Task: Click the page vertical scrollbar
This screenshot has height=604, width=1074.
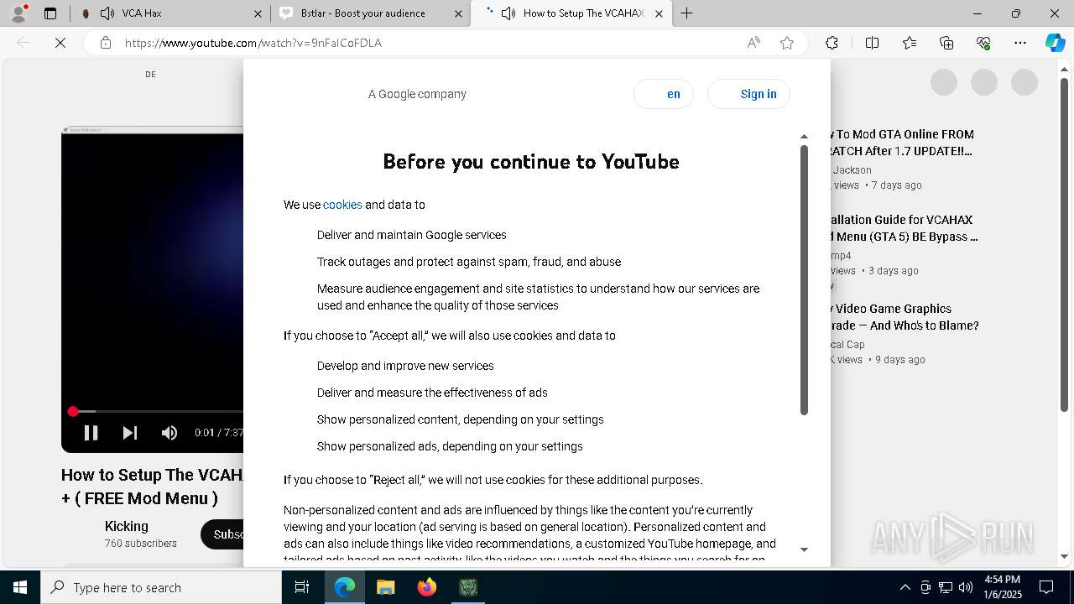Action: coord(1065,245)
